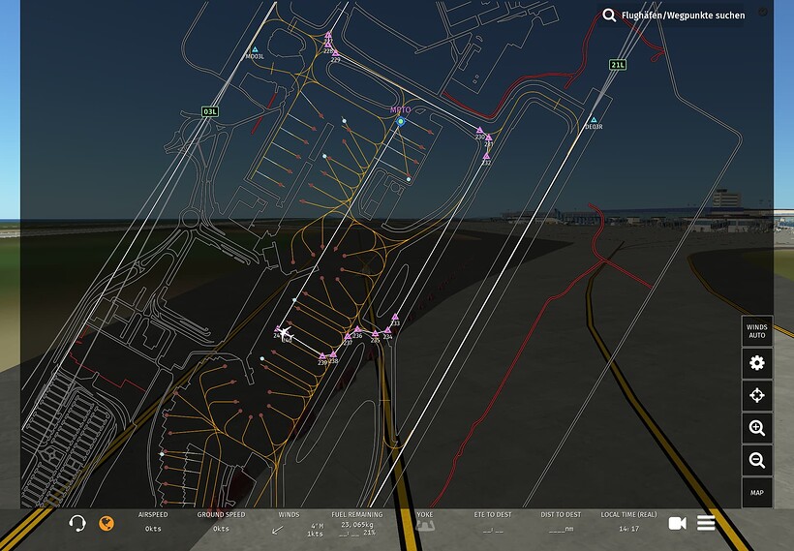
Task: Select the MPTO airport marker
Action: pos(401,121)
